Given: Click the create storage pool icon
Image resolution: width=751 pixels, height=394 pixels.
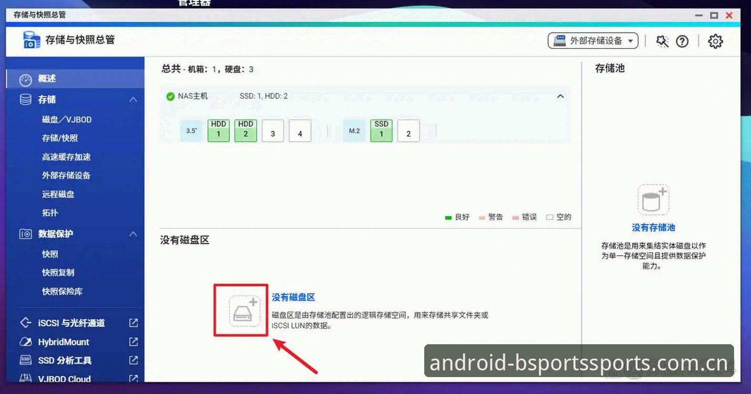Looking at the screenshot, I should coord(654,200).
